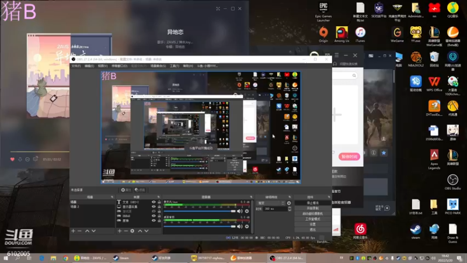Image resolution: width=467 pixels, height=263 pixels.
Task: Open the scene transition type dropdown
Action: [x=271, y=203]
